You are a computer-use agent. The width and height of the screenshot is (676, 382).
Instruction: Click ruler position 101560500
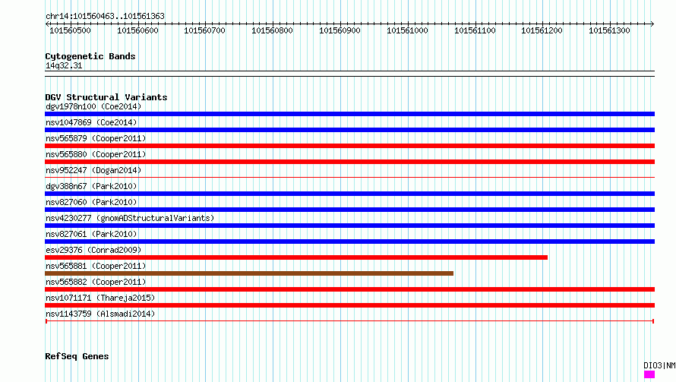71,30
